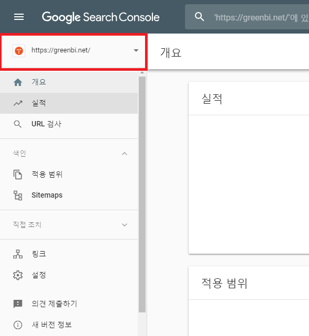Click the feedback bubble icon
The height and width of the screenshot is (336, 309).
pyautogui.click(x=18, y=304)
